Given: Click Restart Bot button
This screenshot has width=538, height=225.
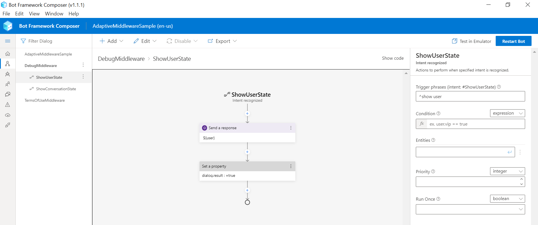Looking at the screenshot, I should coord(513,41).
